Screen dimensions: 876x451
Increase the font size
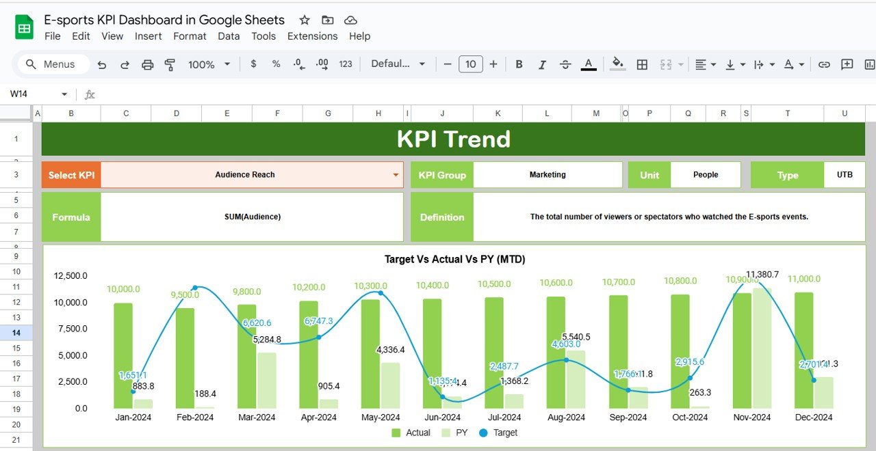click(x=493, y=64)
